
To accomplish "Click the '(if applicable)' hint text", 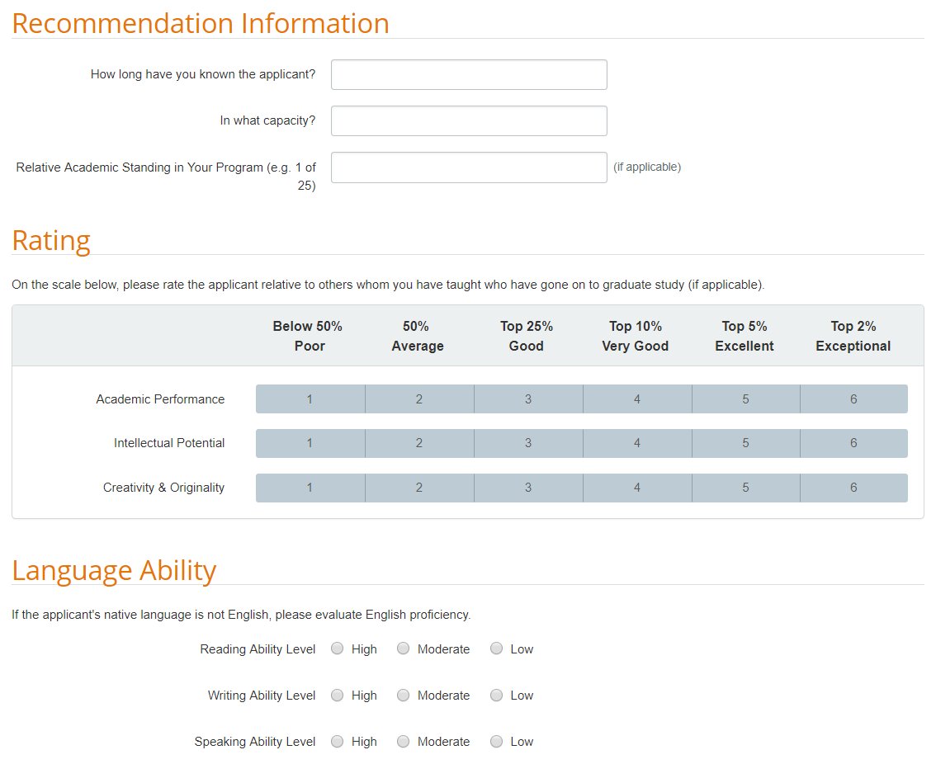I will click(647, 167).
